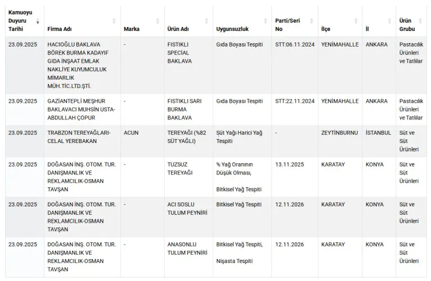Click Parti/Seri No sort arrows

click(312, 21)
